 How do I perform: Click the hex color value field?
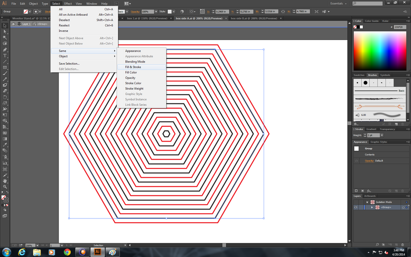coord(400,27)
